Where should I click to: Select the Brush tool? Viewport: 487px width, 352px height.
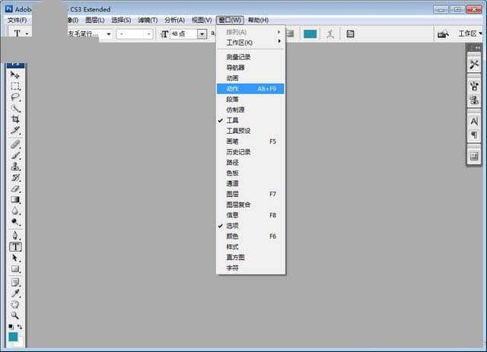pyautogui.click(x=15, y=155)
